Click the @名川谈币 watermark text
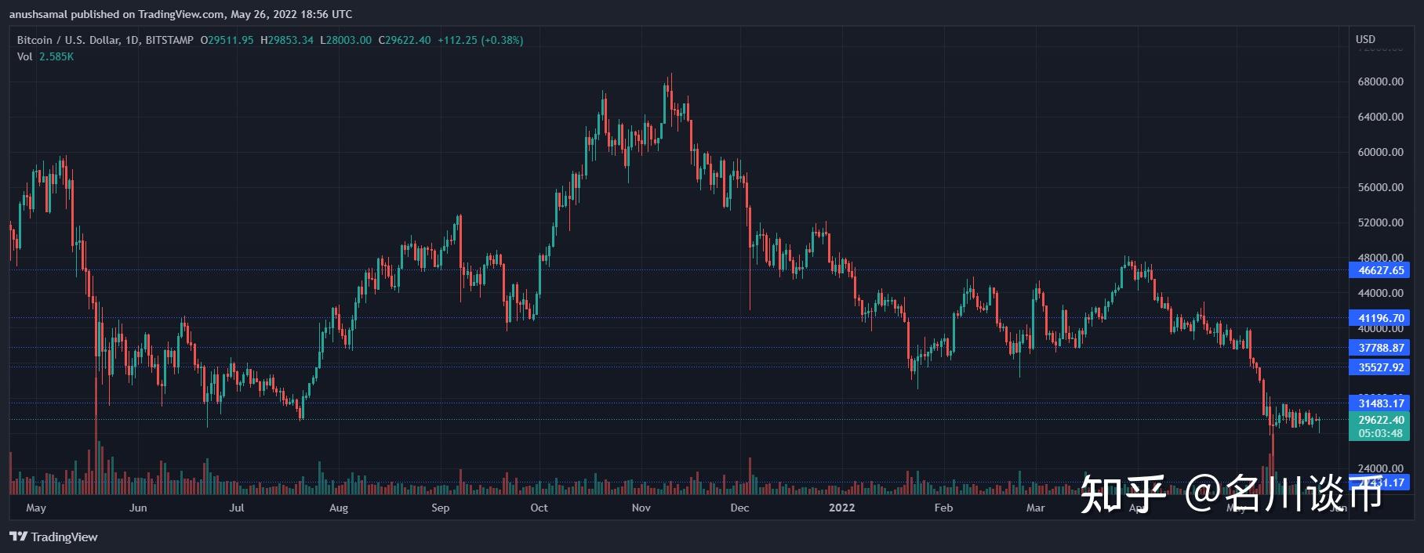 tap(1283, 495)
